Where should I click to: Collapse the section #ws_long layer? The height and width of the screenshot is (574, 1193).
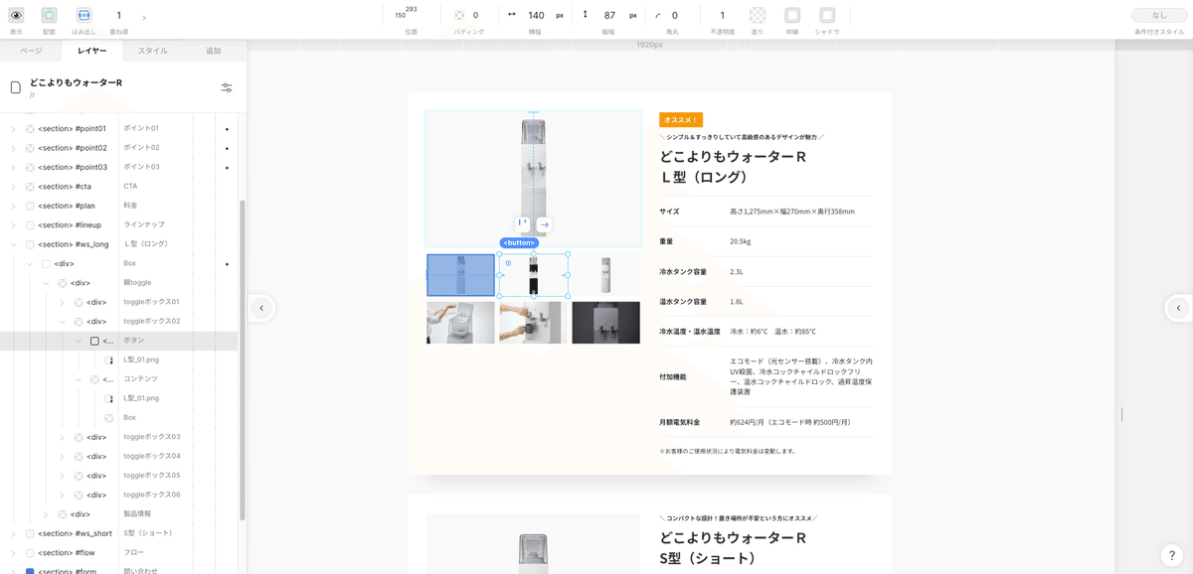(x=13, y=244)
